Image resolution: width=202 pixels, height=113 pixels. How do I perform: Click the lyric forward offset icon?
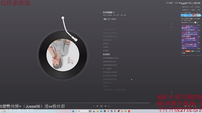click(171, 27)
